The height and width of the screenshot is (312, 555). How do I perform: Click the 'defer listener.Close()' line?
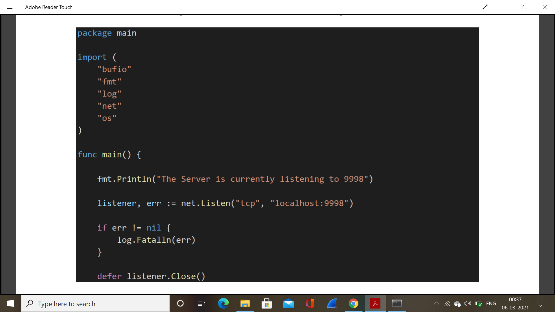click(x=151, y=276)
